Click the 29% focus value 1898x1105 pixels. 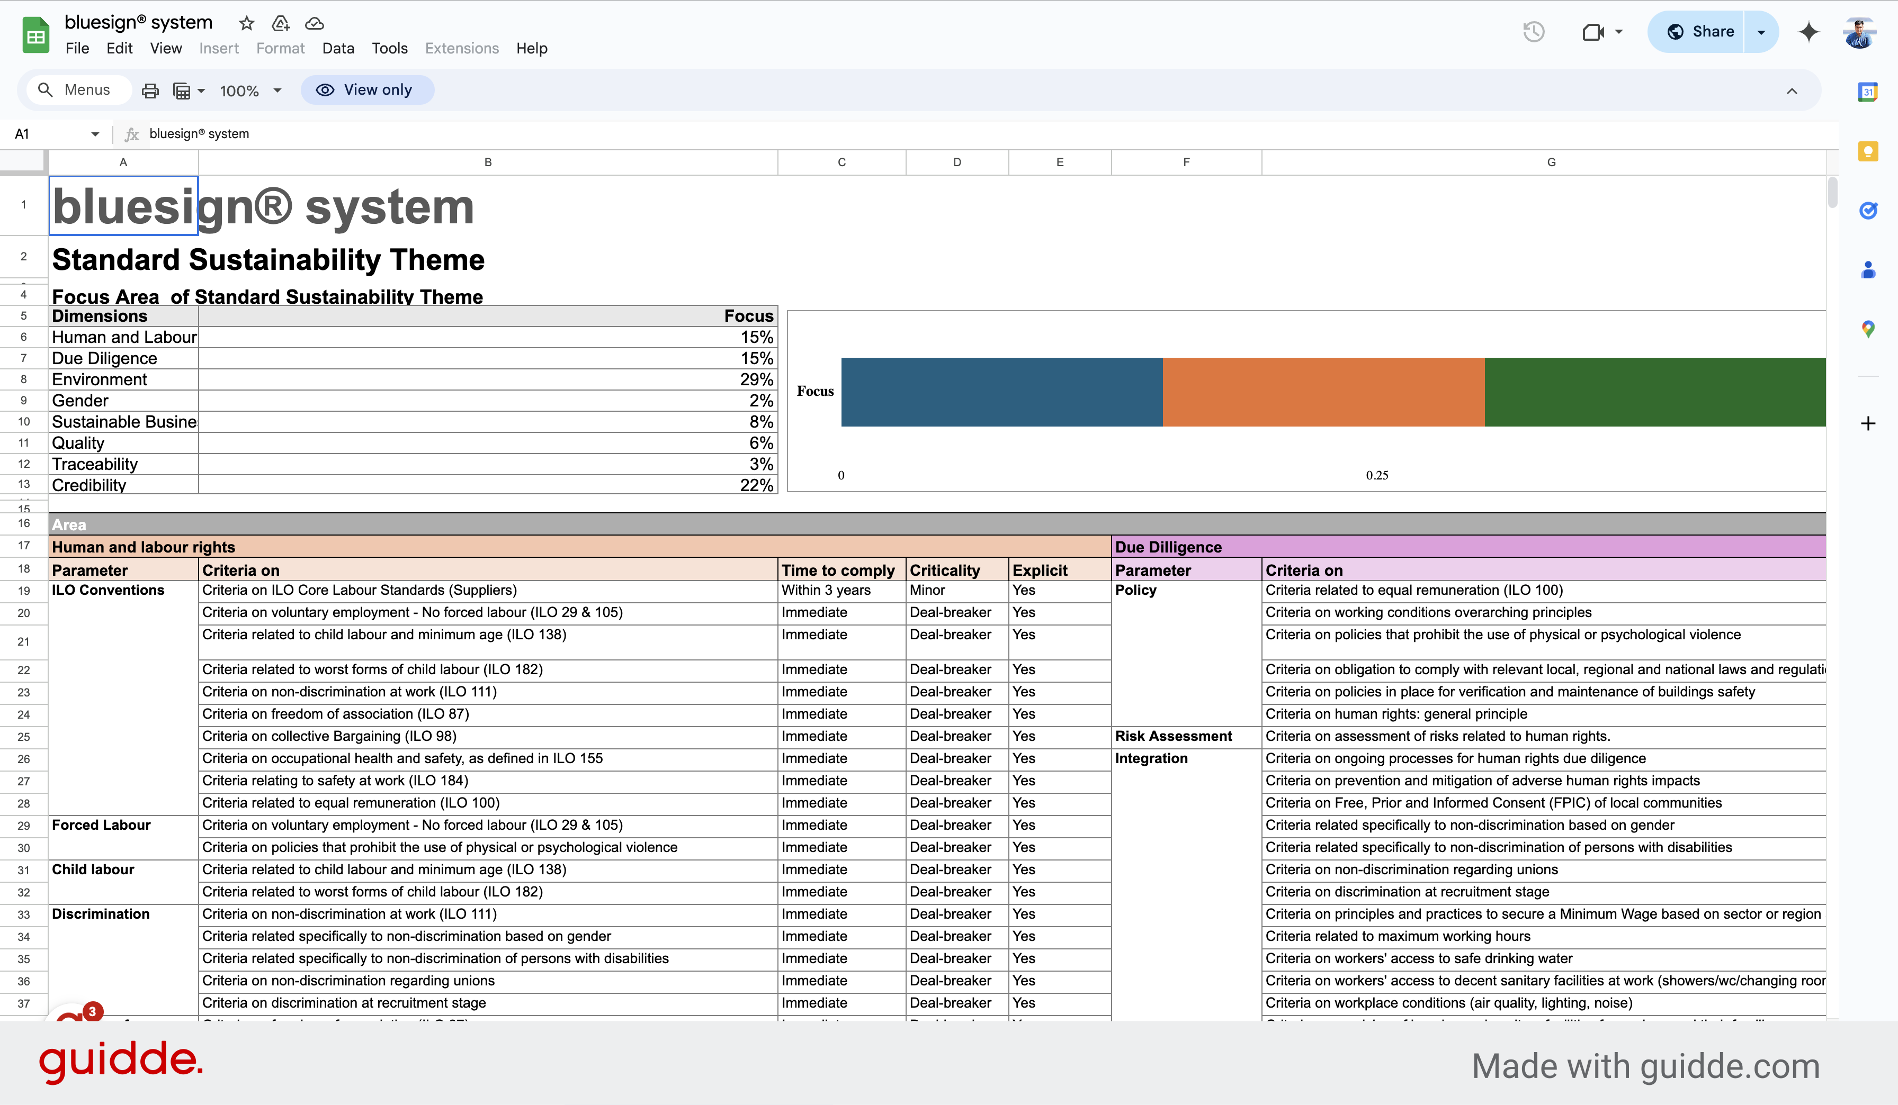click(755, 379)
